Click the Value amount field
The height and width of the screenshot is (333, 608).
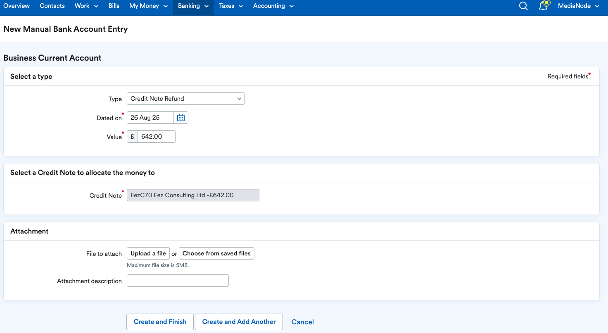pyautogui.click(x=156, y=137)
